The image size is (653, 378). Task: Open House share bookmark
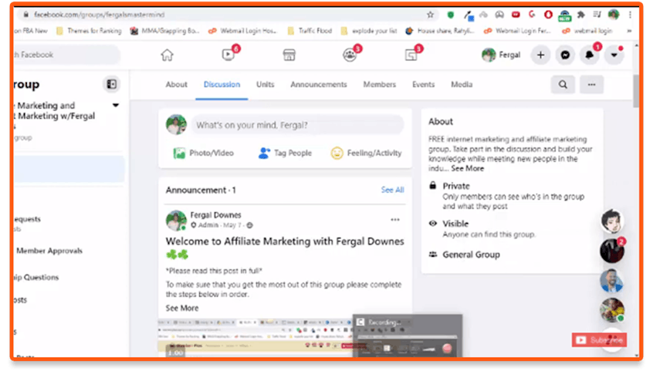click(440, 31)
